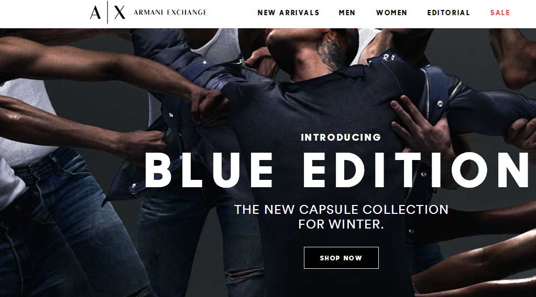Open the Men section

pyautogui.click(x=347, y=13)
